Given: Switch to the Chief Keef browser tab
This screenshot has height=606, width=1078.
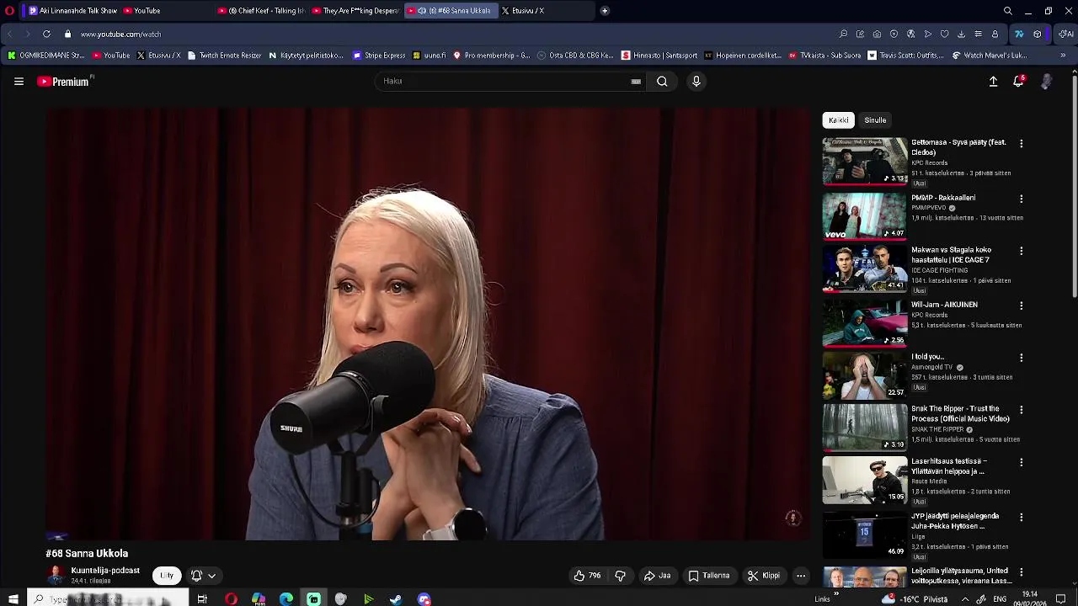Looking at the screenshot, I should click(261, 11).
